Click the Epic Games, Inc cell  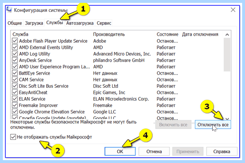point(109,92)
